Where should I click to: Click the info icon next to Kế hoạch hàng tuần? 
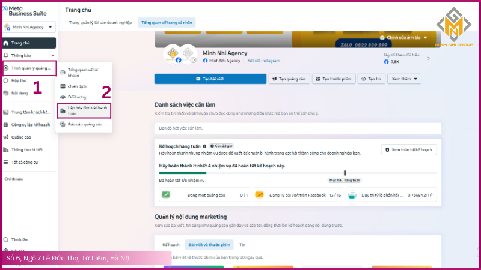click(x=204, y=146)
